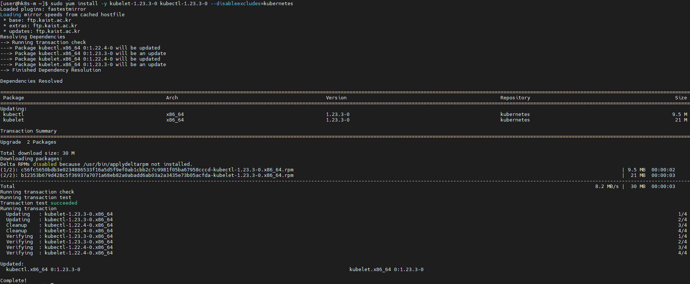Click the kubelet-1.23.3-0 rpm download line
Image resolution: width=690 pixels, height=284 pixels.
[x=147, y=175]
